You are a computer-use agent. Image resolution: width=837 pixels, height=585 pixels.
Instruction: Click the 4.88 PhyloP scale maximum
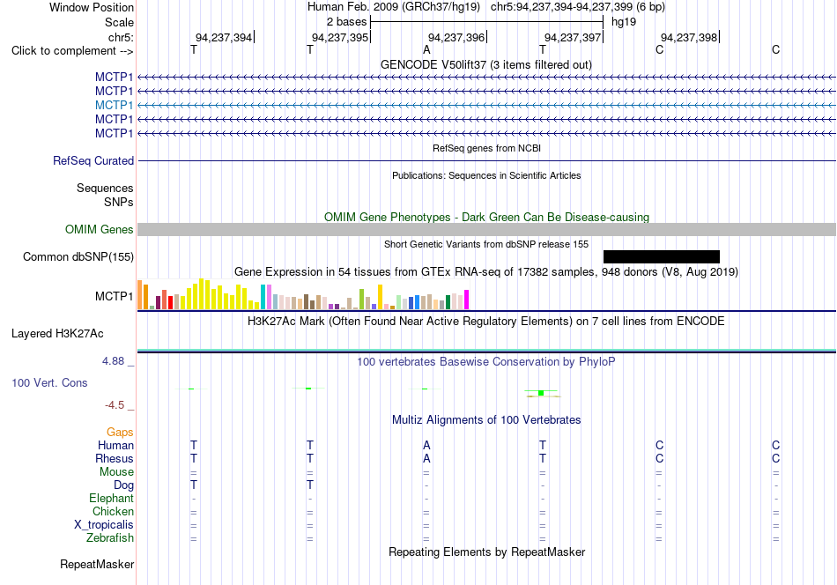113,361
